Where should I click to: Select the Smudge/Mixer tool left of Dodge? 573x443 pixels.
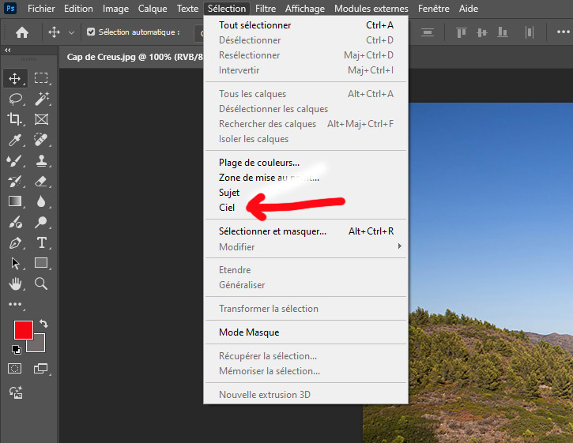(15, 222)
